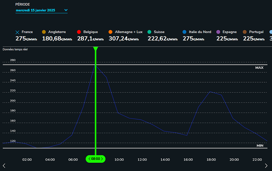Click the orange Allemagne + Lux dot
Screen dimensions: 272x171
coord(110,32)
